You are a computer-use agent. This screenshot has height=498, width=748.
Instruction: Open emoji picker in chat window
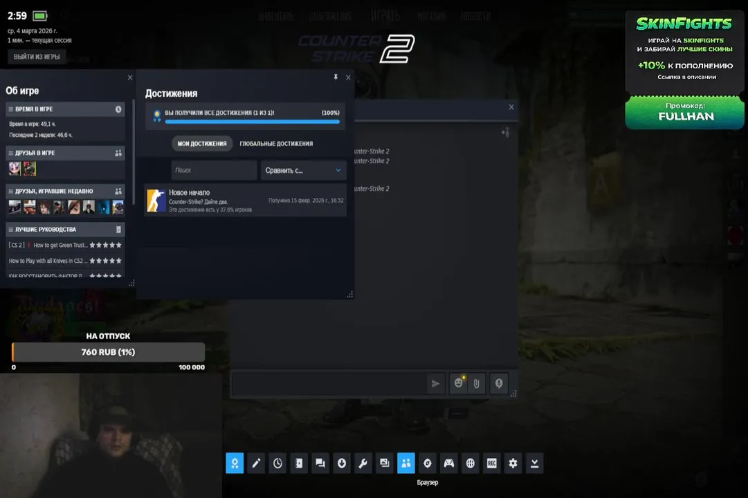(459, 383)
